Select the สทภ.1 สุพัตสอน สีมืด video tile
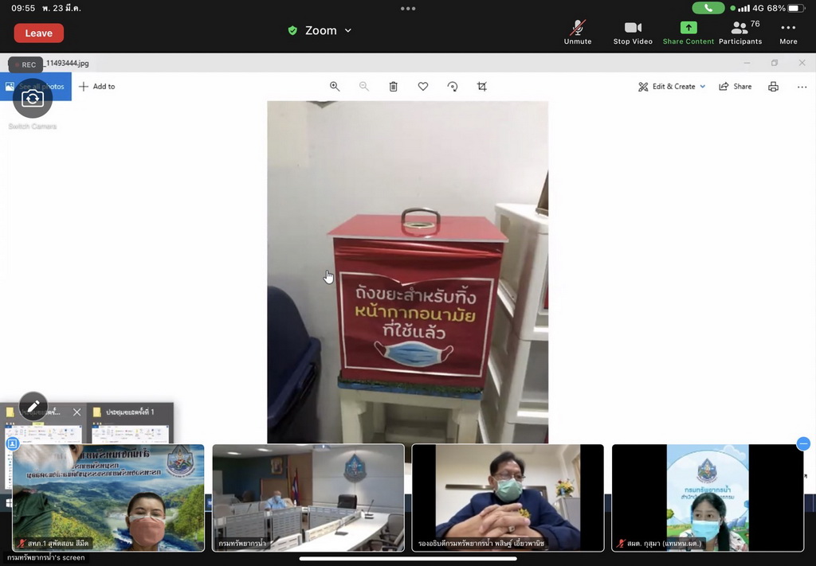Image resolution: width=816 pixels, height=566 pixels. point(108,498)
